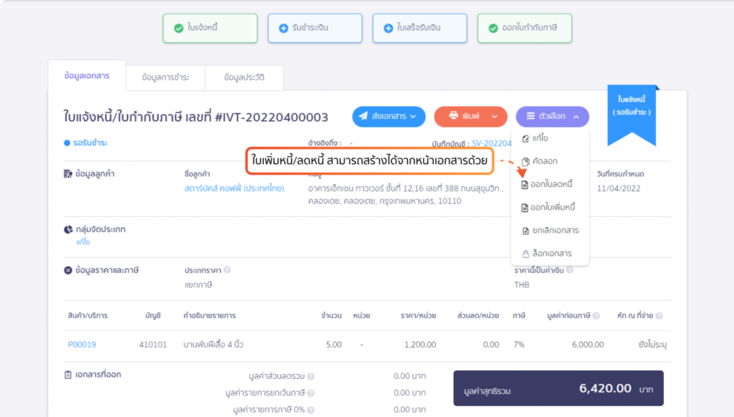734x417 pixels.
Task: Click the customer info icon beside ข้อมูลลูกค้า
Action: (x=68, y=173)
